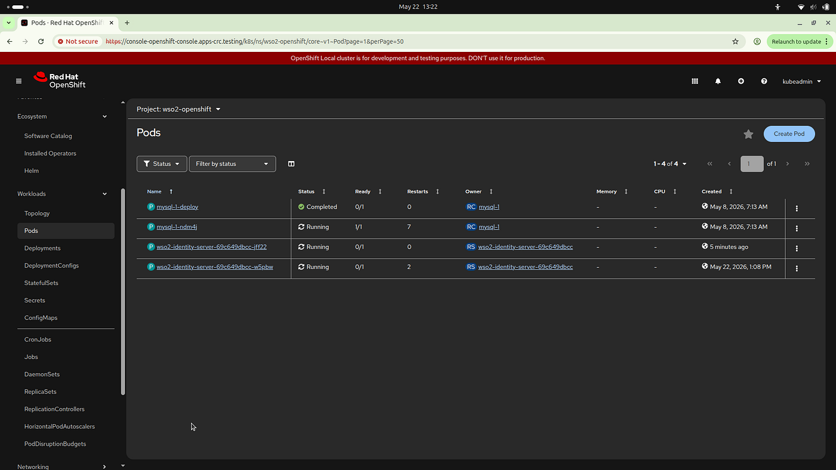Open the Filter by status dropdown
The image size is (836, 470).
click(232, 163)
